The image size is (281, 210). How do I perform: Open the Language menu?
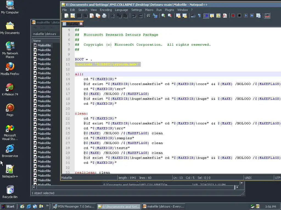point(121,10)
